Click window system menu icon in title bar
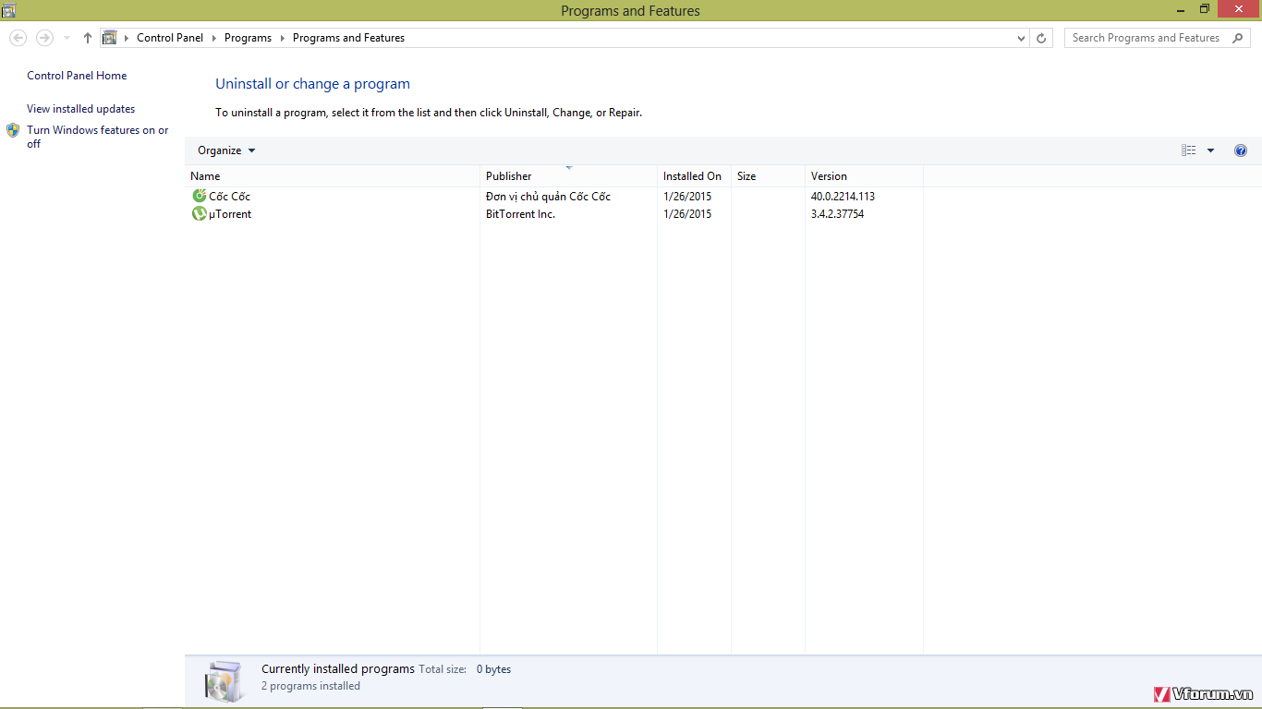The image size is (1262, 709). [x=9, y=10]
